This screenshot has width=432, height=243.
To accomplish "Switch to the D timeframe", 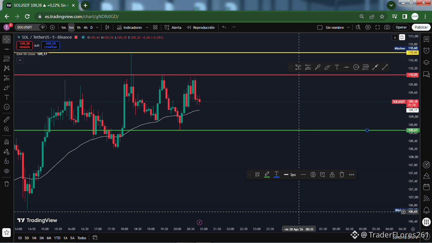I will [x=91, y=28].
